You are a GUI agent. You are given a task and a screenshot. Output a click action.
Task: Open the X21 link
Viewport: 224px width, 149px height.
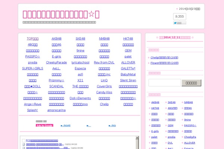pos(80,80)
